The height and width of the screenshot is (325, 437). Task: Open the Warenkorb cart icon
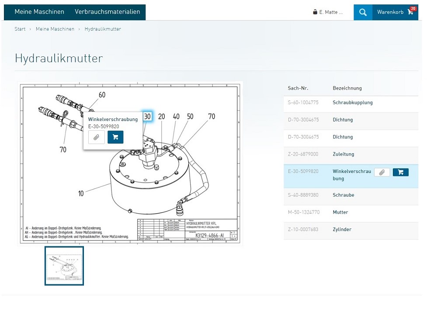tap(410, 12)
